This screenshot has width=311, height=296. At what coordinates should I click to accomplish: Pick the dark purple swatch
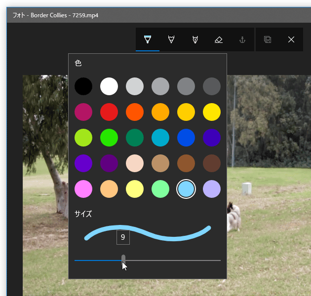pyautogui.click(x=109, y=163)
